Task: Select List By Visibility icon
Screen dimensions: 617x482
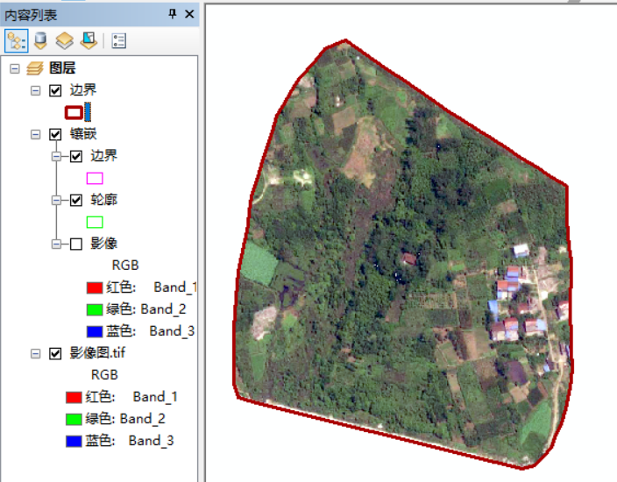Action: tap(64, 40)
